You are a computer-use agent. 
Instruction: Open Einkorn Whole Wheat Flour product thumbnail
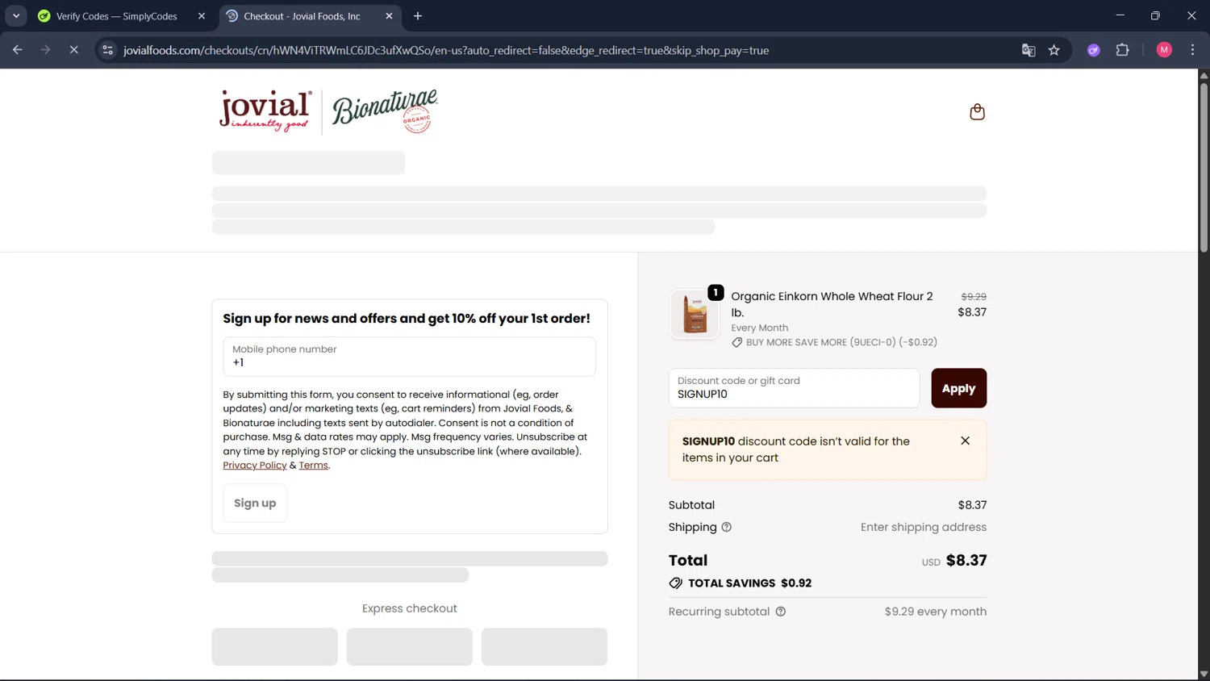point(695,314)
